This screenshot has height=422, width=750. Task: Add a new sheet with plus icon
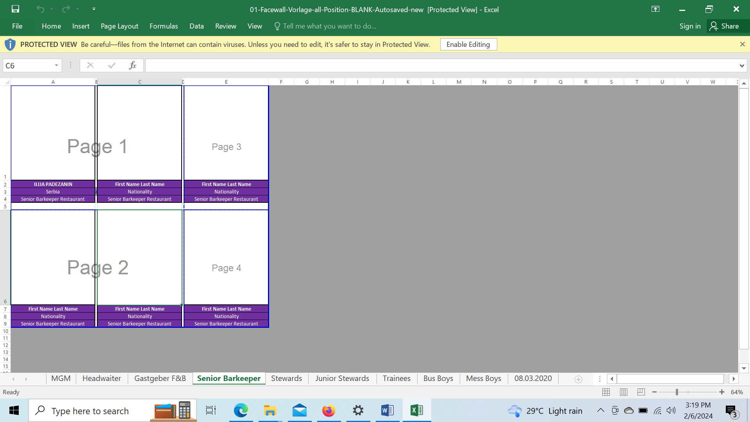(x=579, y=379)
